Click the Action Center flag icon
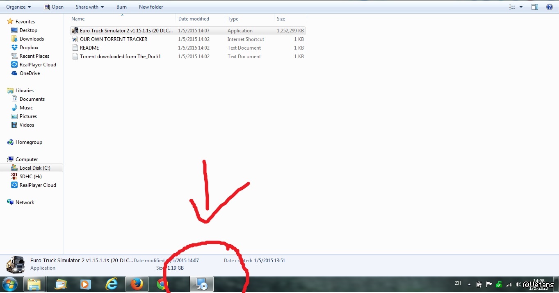Screen dimensions: 559x293 [x=489, y=284]
